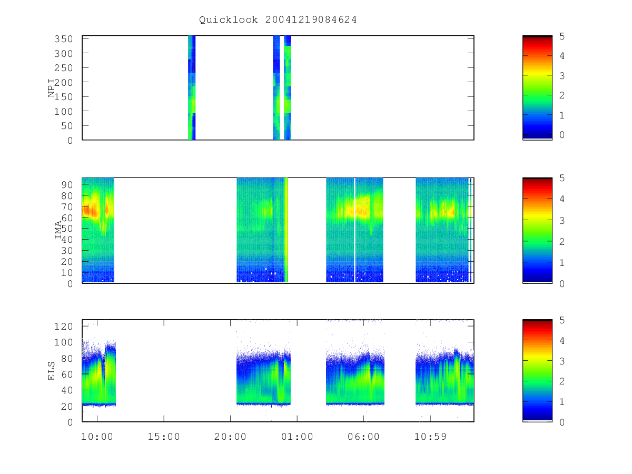Image resolution: width=632 pixels, height=474 pixels.
Task: Click the 10:00 time axis label
Action: [x=97, y=437]
